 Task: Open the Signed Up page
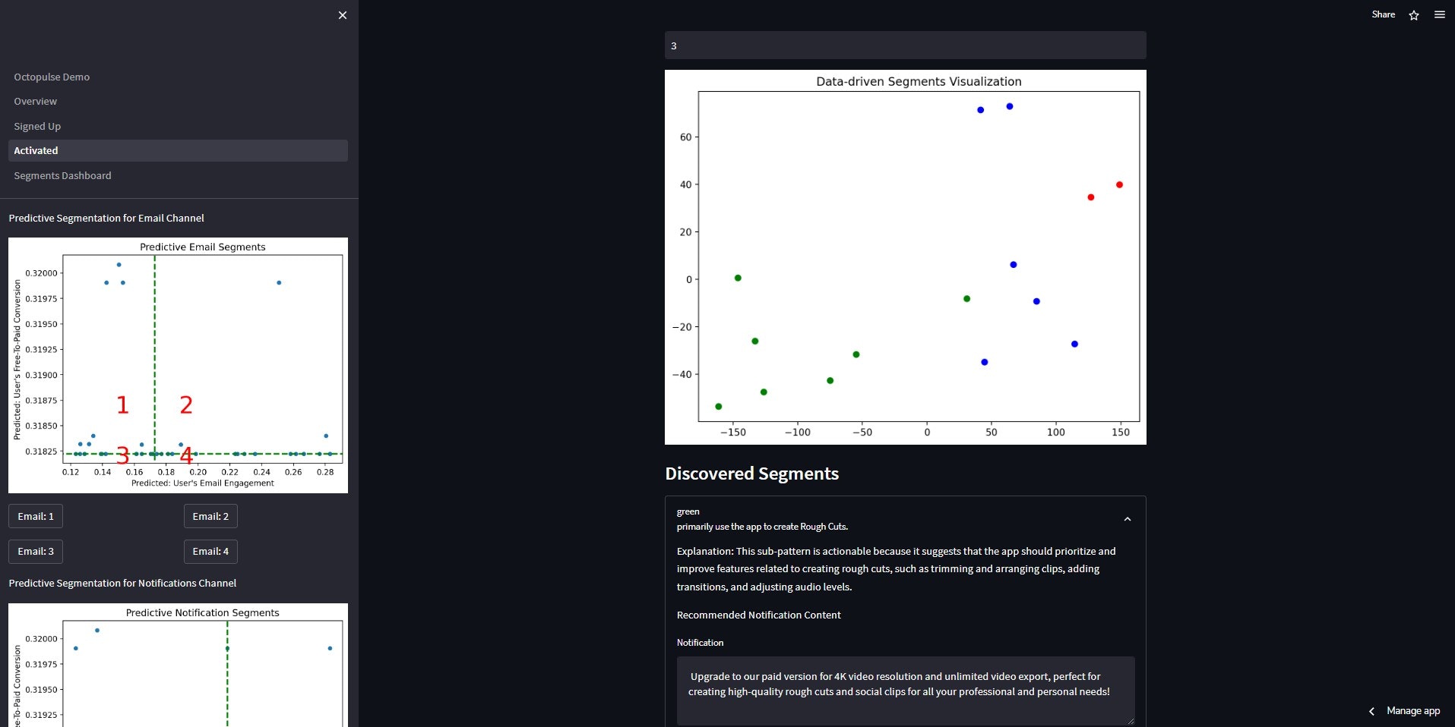pyautogui.click(x=37, y=126)
